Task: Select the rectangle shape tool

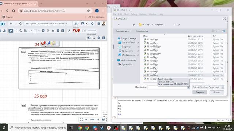Action: (x=35, y=31)
